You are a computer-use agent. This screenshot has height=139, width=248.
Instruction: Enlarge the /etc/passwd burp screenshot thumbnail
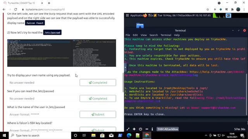(x=62, y=53)
